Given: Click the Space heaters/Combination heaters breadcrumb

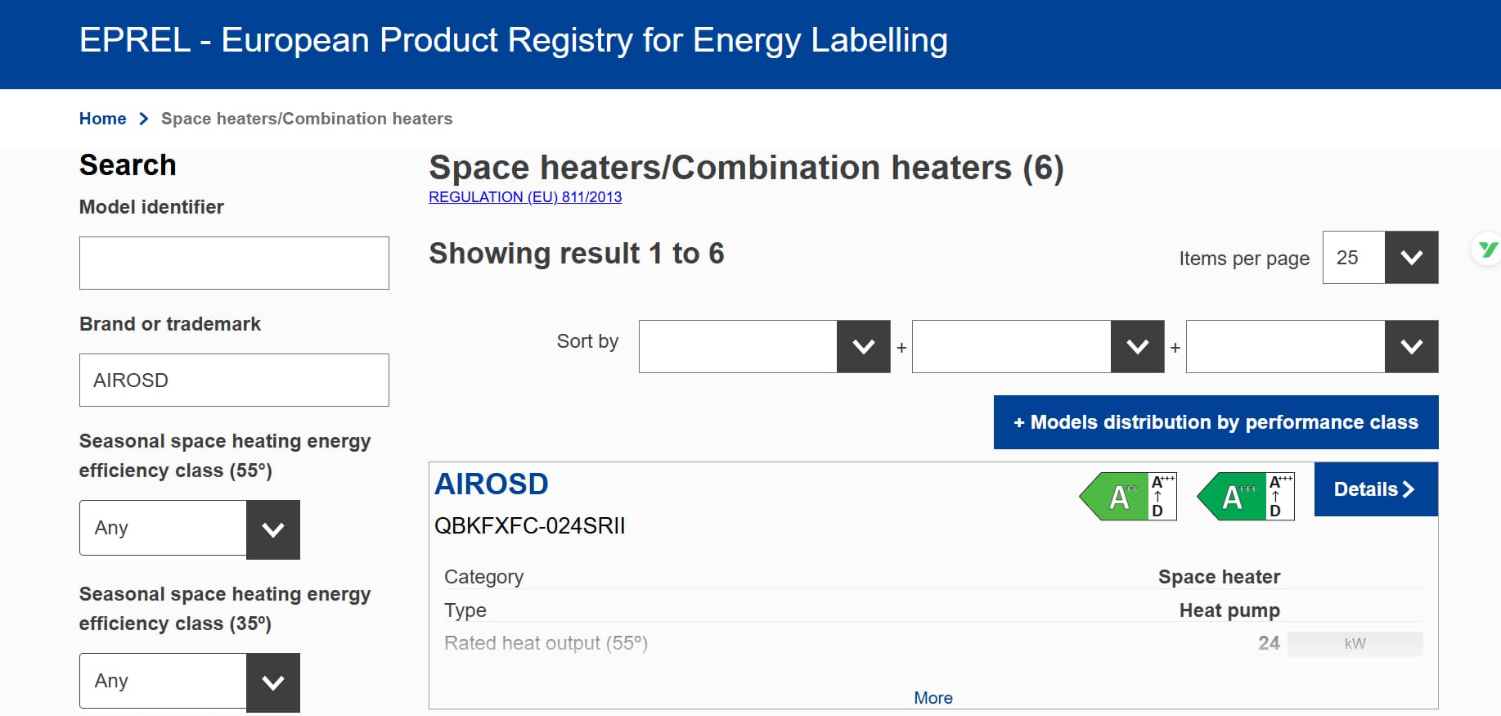Looking at the screenshot, I should 307,119.
